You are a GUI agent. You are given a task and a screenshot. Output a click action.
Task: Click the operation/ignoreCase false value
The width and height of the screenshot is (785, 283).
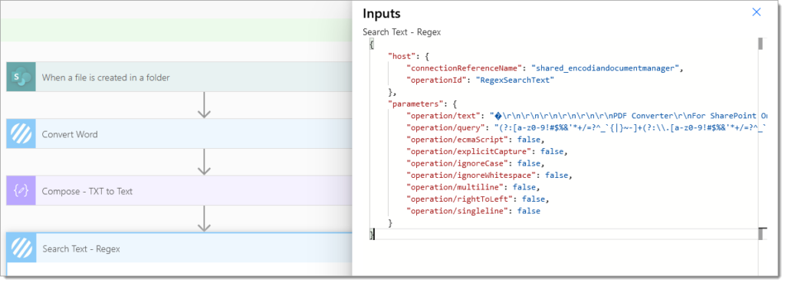coord(529,163)
